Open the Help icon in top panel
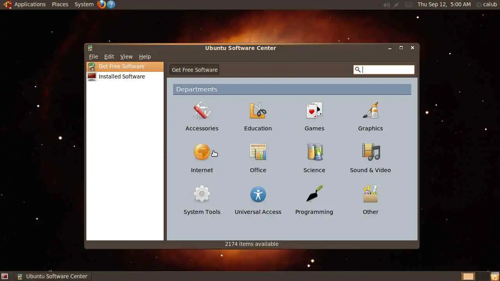This screenshot has height=281, width=500. coord(111,4)
